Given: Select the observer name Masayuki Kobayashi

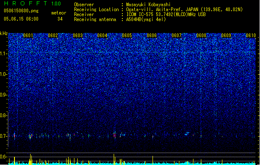Looking at the screenshot, I should point(148,5).
